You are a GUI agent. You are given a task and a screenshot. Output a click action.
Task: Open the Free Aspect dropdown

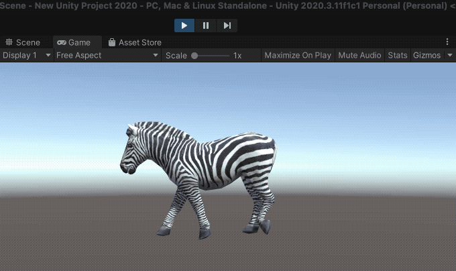pos(107,55)
